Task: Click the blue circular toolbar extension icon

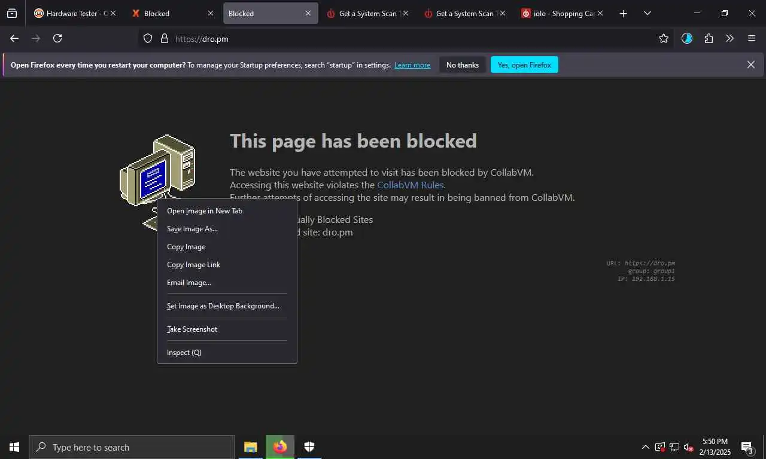Action: [687, 39]
